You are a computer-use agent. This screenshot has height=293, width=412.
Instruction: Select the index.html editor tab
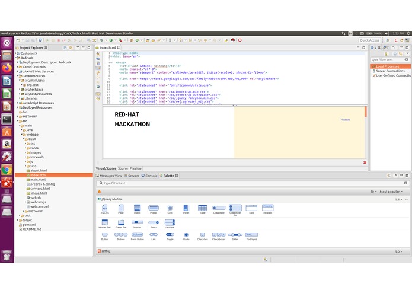(x=108, y=47)
